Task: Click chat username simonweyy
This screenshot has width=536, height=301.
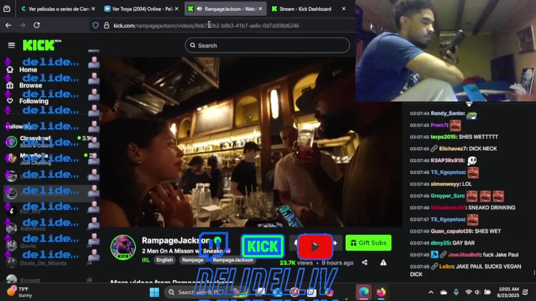Action: [x=445, y=184]
